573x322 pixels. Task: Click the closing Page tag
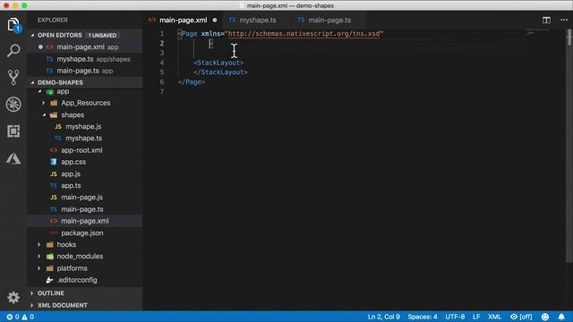(192, 81)
